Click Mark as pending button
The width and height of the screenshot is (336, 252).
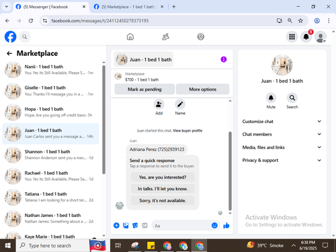click(144, 89)
